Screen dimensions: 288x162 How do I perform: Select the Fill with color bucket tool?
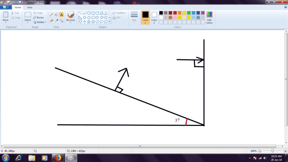click(56, 15)
